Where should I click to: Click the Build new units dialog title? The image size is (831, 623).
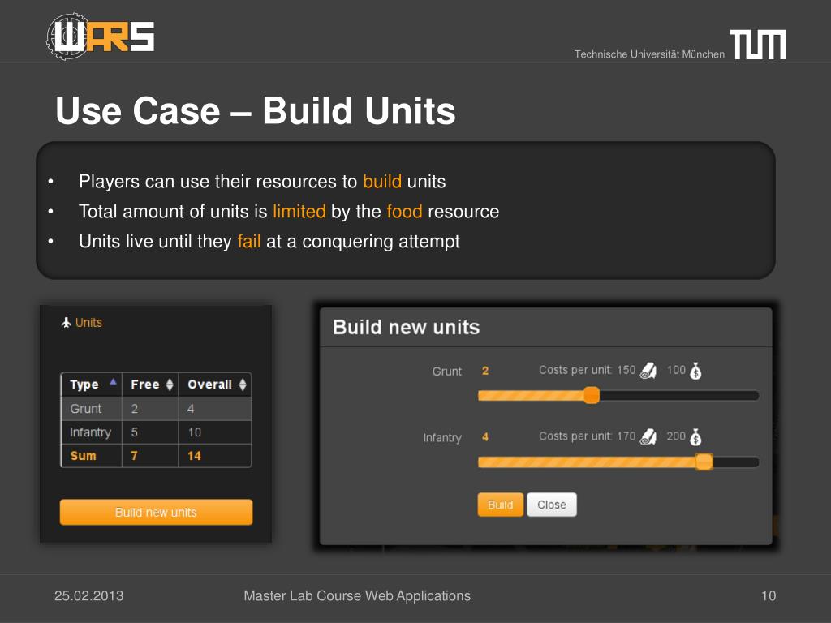tap(406, 328)
